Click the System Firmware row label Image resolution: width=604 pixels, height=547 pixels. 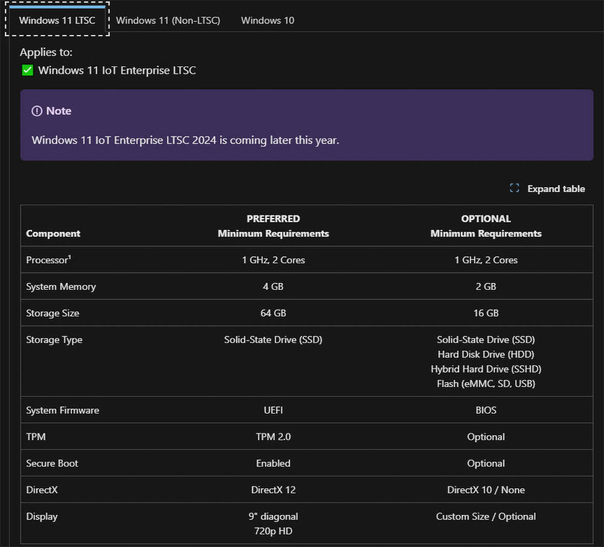[62, 410]
